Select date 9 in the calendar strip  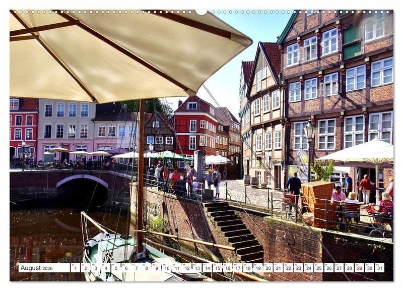pyautogui.click(x=157, y=268)
